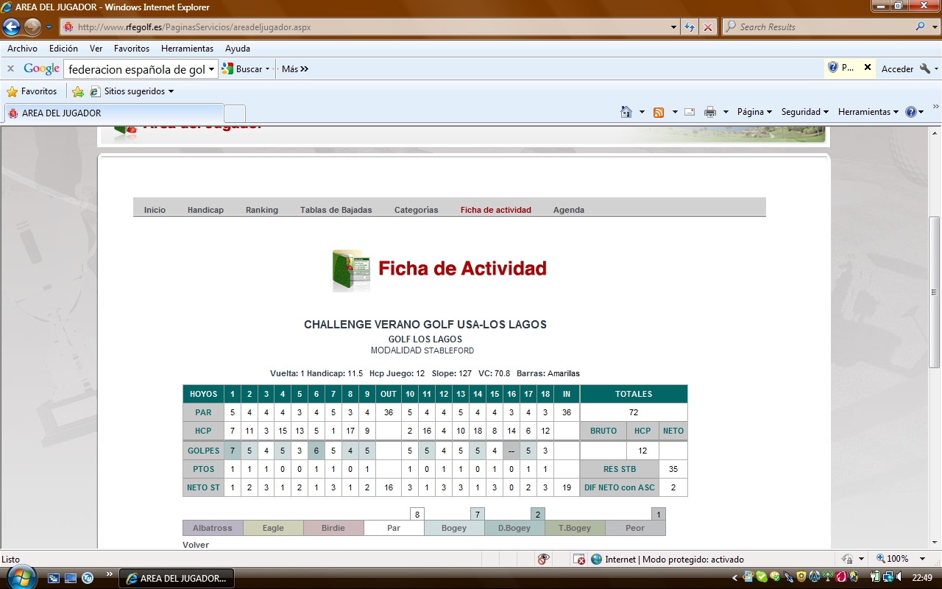Click the pop-up blocked icon in status bar

click(579, 559)
